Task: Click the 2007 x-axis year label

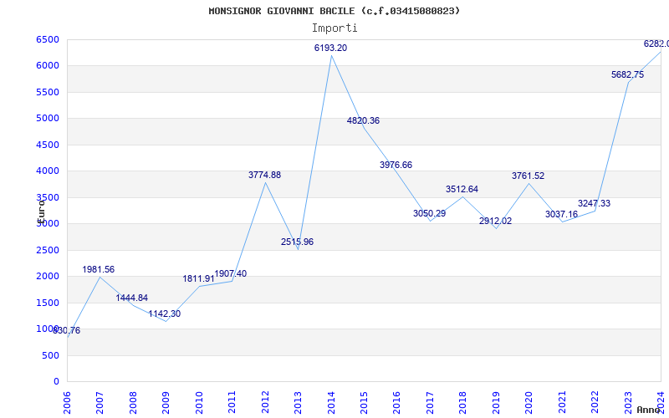Action: (99, 403)
